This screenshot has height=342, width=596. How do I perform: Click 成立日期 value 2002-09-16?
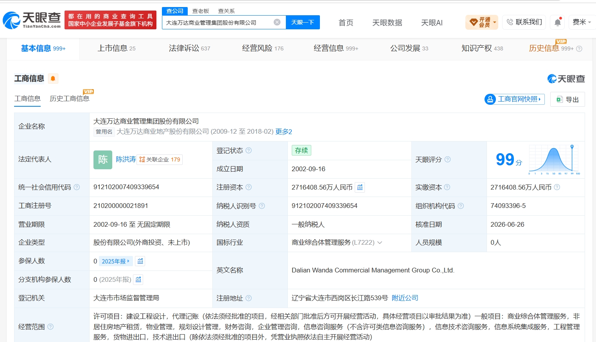(x=309, y=169)
